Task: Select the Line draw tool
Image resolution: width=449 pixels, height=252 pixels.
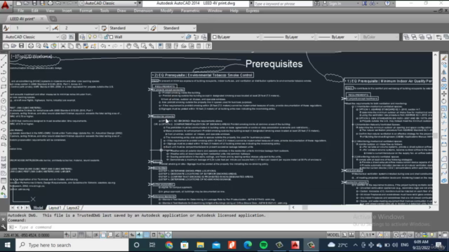Action: coord(4,58)
